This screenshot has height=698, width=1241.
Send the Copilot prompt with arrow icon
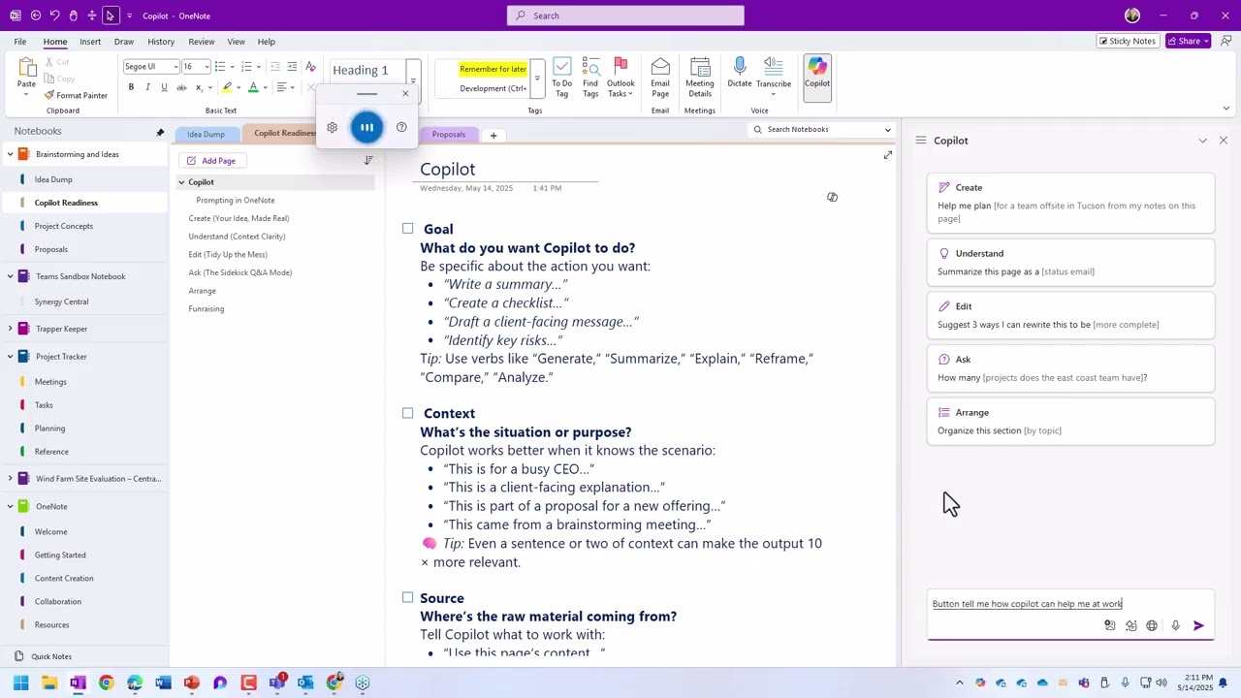[x=1198, y=625]
